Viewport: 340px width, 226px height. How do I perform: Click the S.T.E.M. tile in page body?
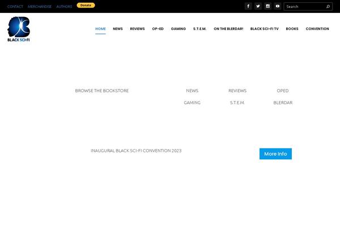237,102
